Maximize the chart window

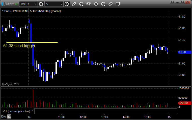(182, 2)
